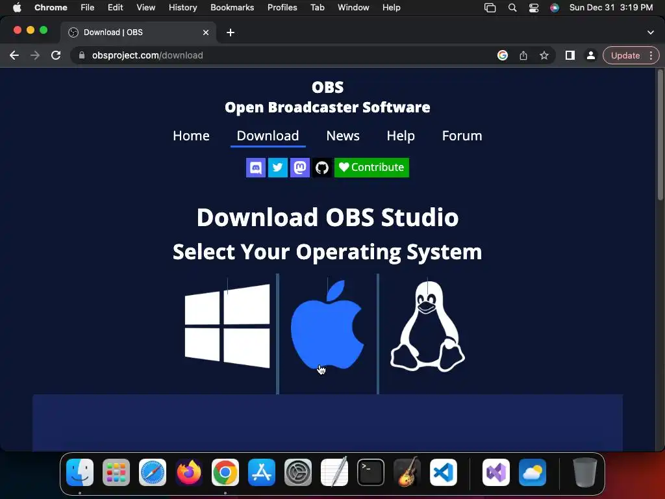Launch GarageBand from the Dock

point(407,472)
